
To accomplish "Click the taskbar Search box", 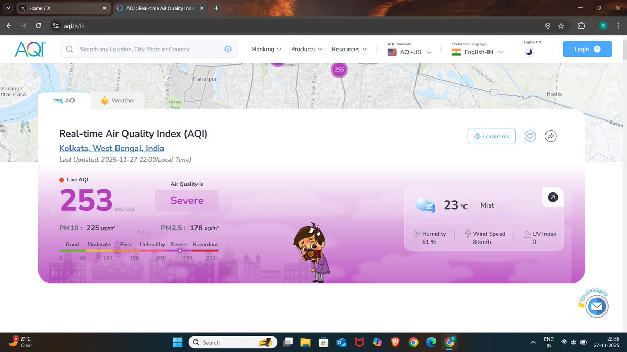I will pyautogui.click(x=233, y=343).
